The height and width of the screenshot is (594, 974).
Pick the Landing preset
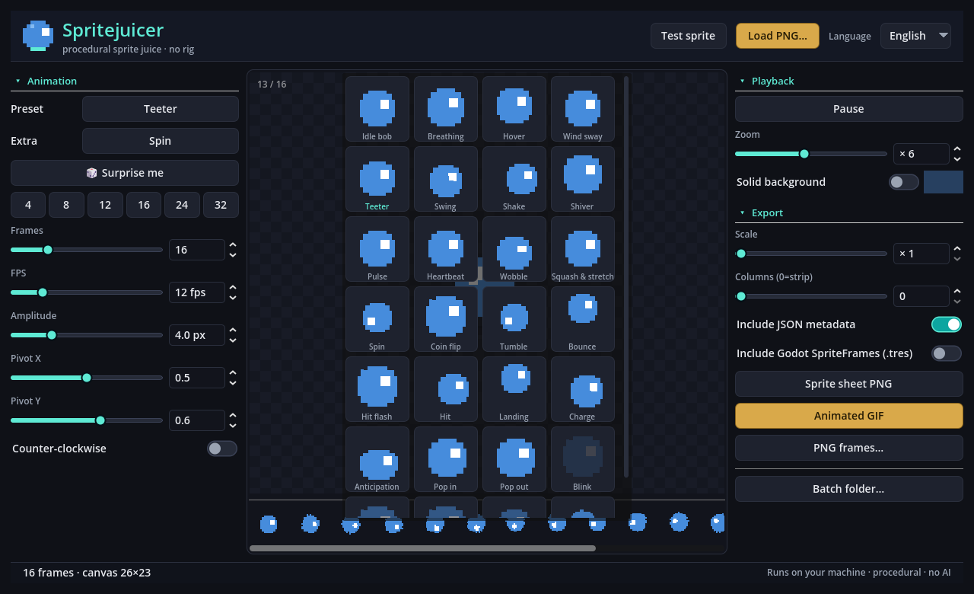click(x=514, y=389)
